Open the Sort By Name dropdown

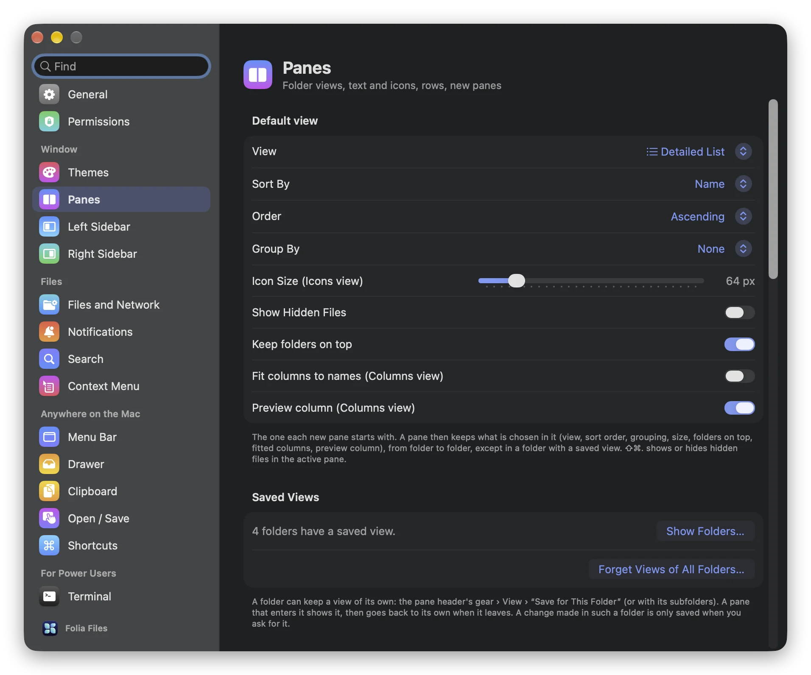tap(723, 184)
